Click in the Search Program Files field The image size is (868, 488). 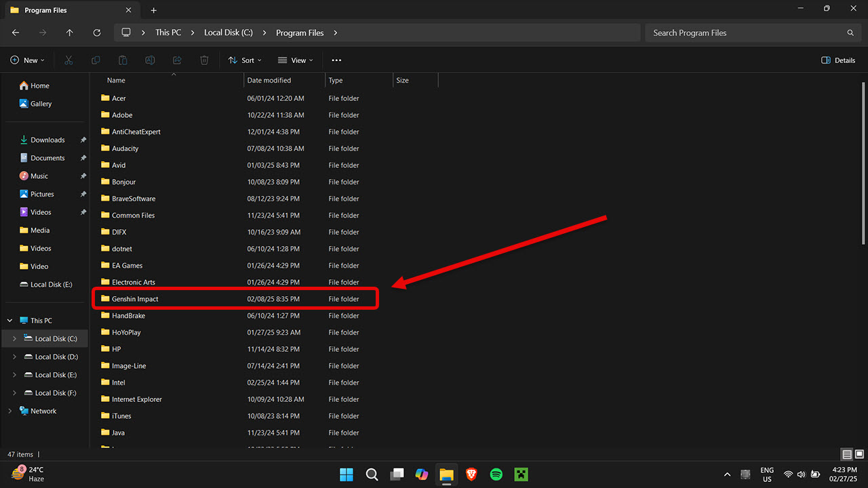(746, 33)
